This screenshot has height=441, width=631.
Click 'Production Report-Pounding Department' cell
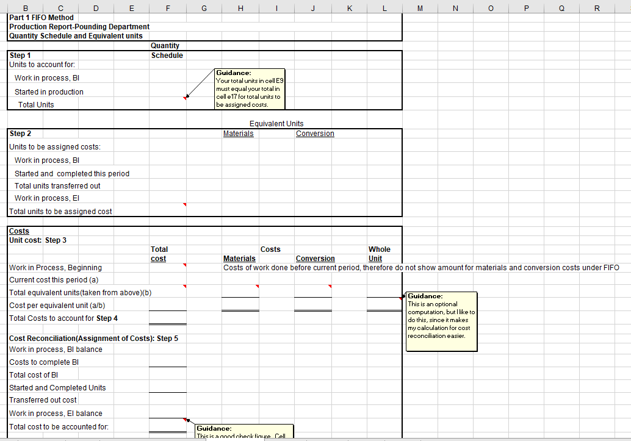coord(79,27)
